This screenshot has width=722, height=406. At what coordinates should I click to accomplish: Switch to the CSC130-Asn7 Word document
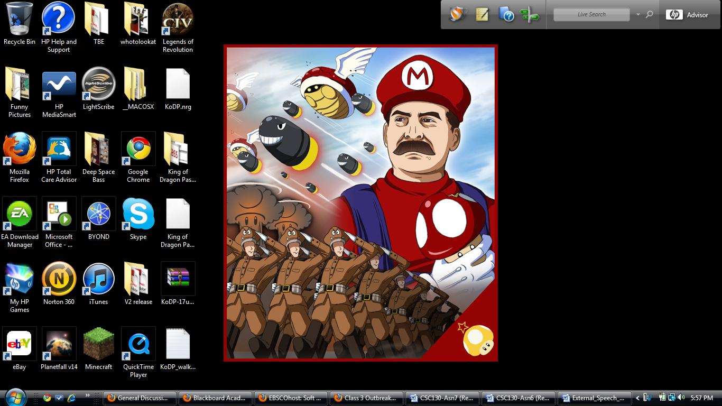pyautogui.click(x=442, y=398)
